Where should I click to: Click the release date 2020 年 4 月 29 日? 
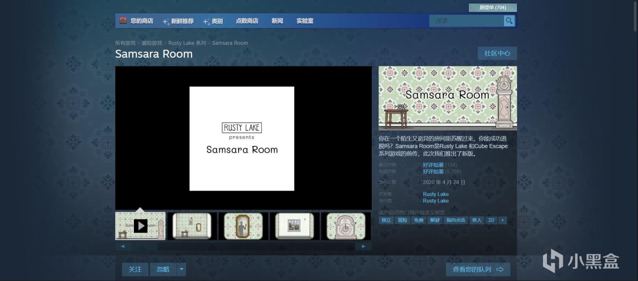pos(444,182)
